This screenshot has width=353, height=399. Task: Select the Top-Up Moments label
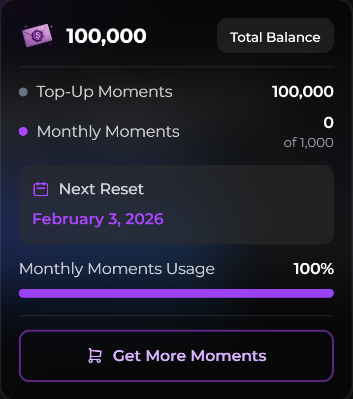tap(104, 92)
